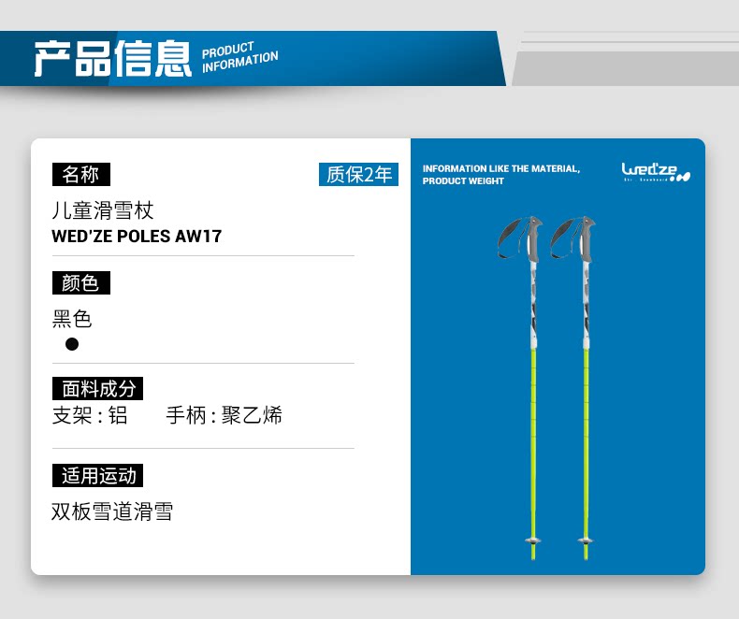Screen dimensions: 739x619
Task: Click the 颜色 label tag
Action: coord(81,282)
